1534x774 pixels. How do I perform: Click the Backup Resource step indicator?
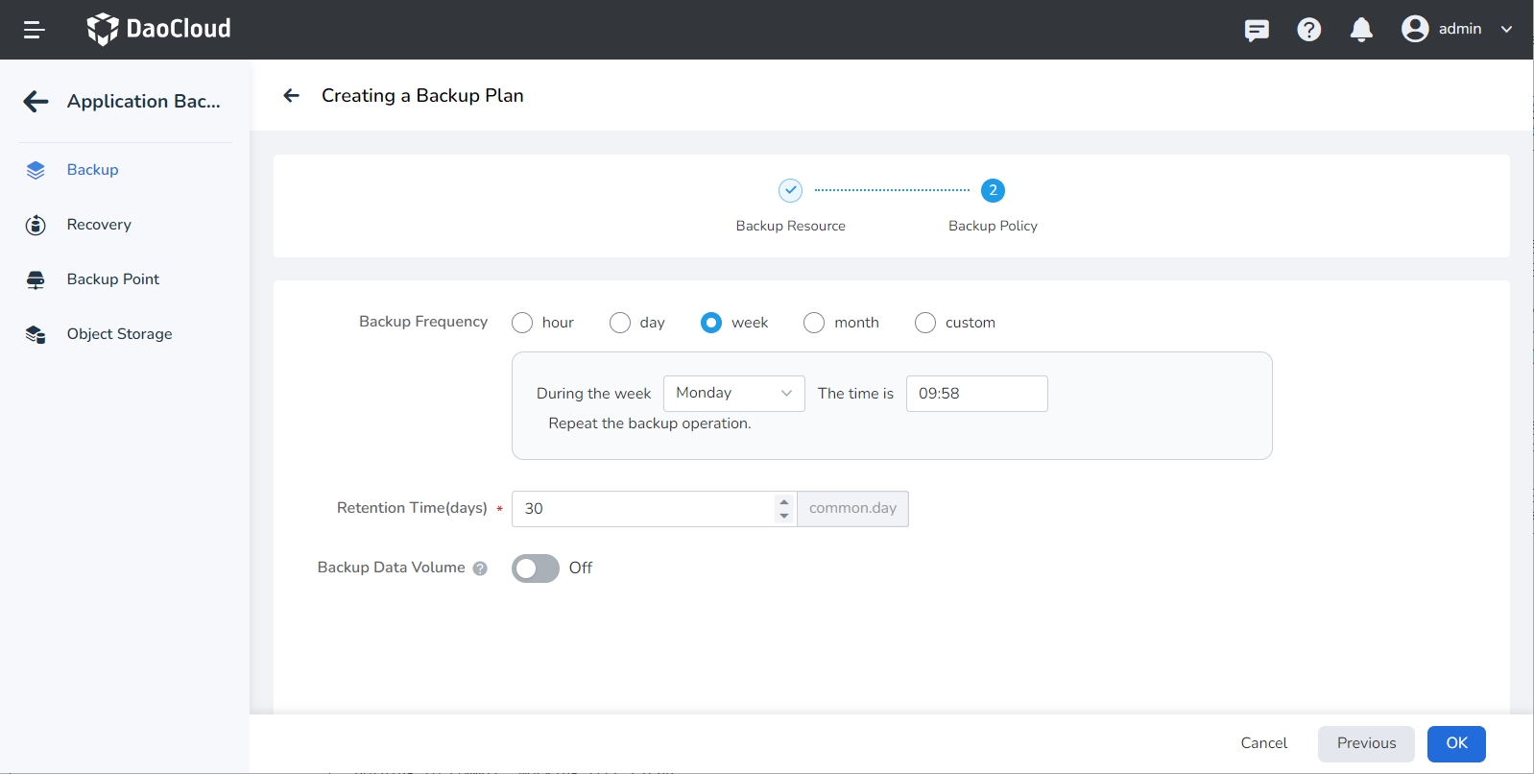click(x=790, y=190)
